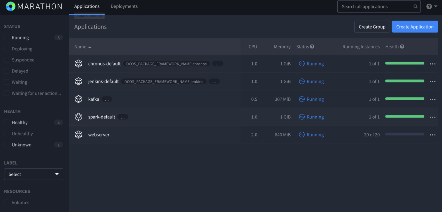Click the kafka health bar

coord(405,99)
